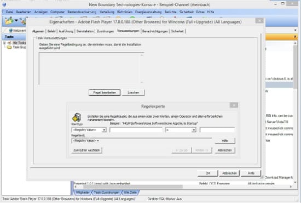This screenshot has width=301, height=203.
Task: Click the pin icon on orange header
Action: pos(295,37)
